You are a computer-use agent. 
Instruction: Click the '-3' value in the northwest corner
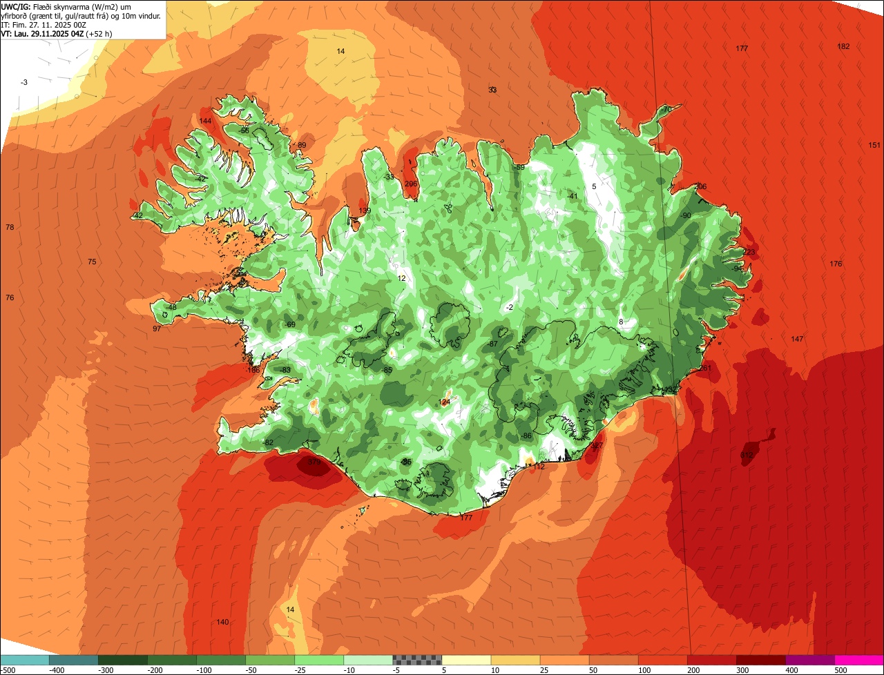point(24,82)
